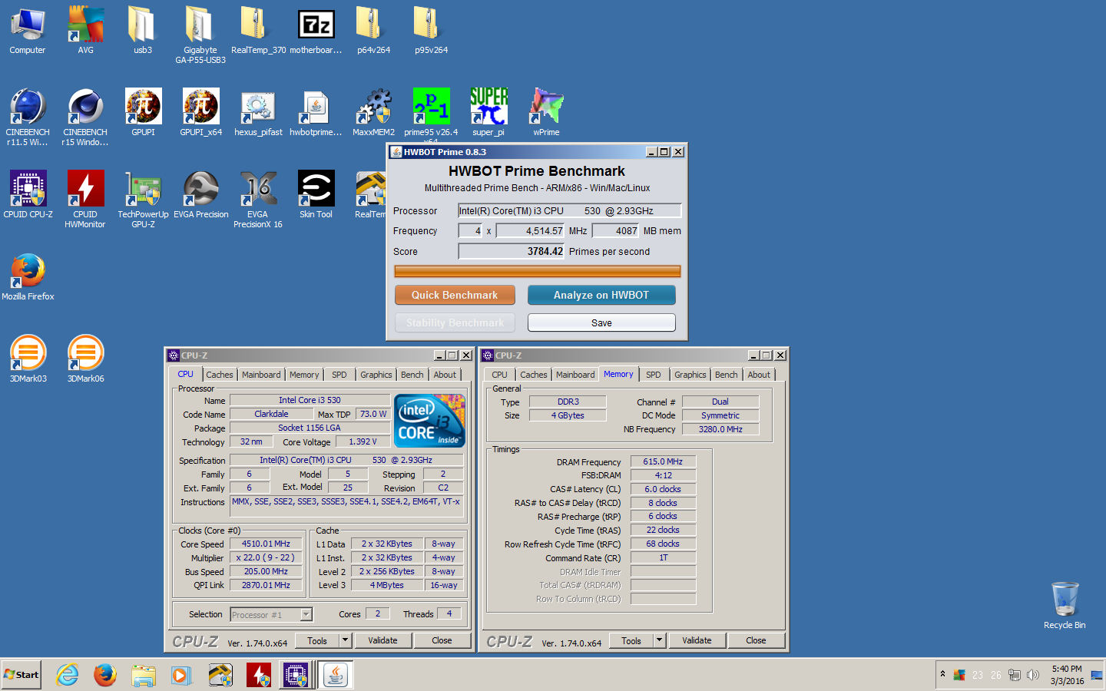Click Validate in left CPU-Z window
1106x691 pixels.
point(382,640)
